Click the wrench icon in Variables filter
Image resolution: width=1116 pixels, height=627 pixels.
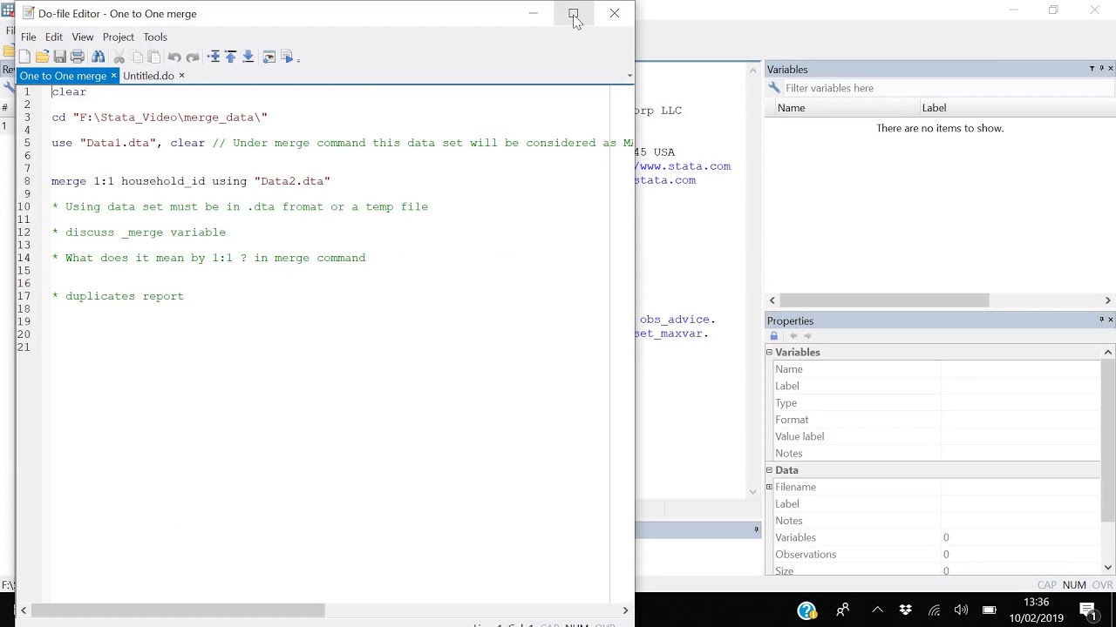pos(774,88)
